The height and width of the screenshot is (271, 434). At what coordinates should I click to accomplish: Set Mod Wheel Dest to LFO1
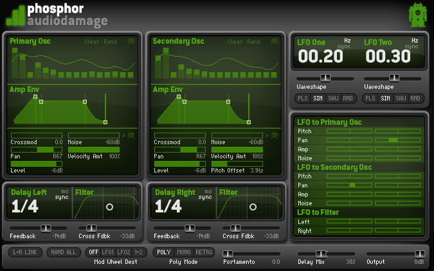(x=108, y=252)
